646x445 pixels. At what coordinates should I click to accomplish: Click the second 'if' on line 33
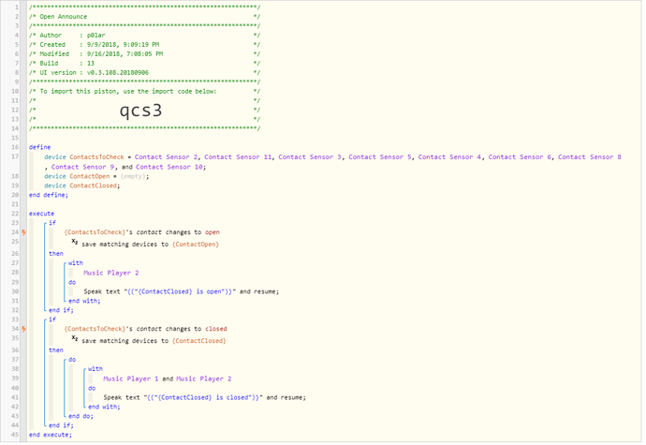pos(52,319)
